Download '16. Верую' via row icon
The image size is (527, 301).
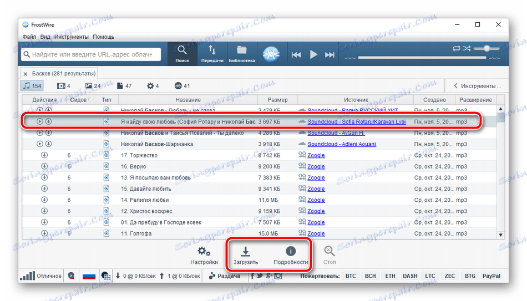coord(44,166)
